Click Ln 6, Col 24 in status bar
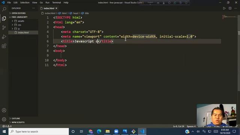 [178, 126]
